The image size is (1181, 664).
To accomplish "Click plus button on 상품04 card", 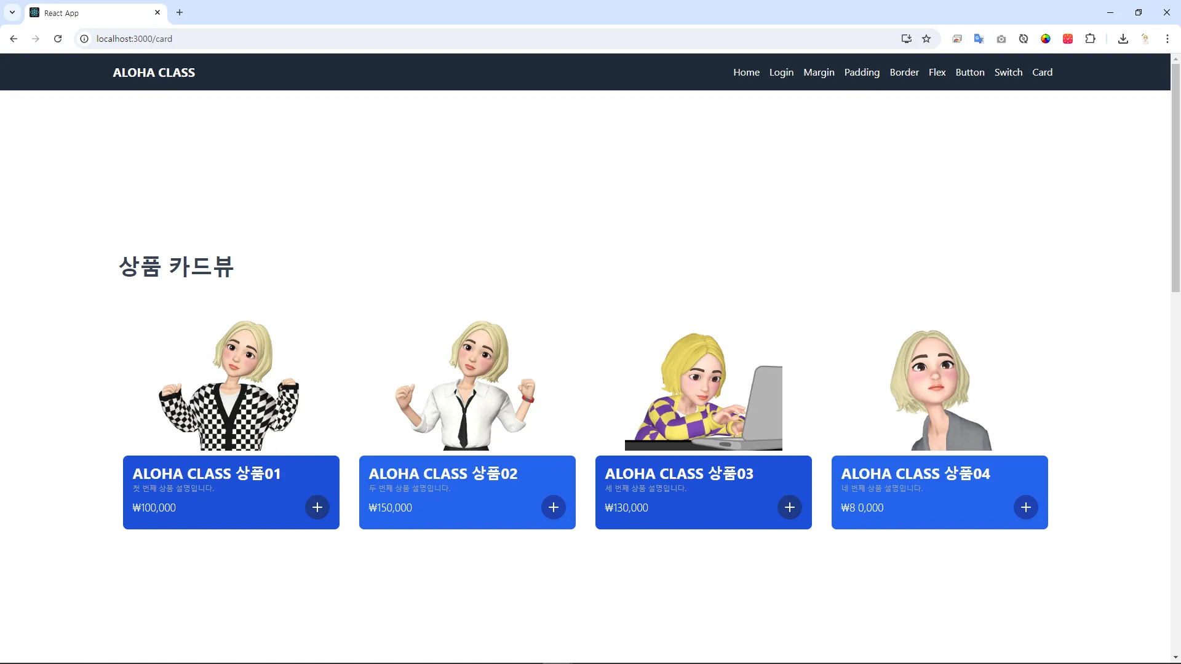I will pos(1026,507).
